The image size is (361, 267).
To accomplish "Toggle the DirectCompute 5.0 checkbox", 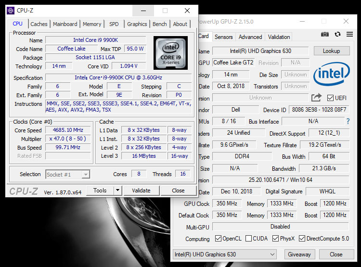I will (302, 239).
